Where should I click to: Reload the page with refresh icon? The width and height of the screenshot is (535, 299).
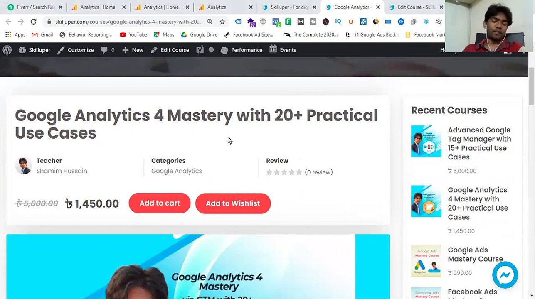(33, 22)
